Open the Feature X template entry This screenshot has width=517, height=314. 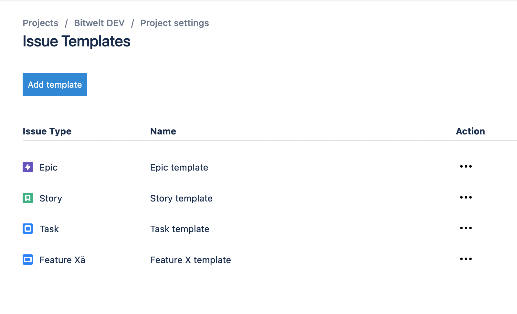coord(190,260)
